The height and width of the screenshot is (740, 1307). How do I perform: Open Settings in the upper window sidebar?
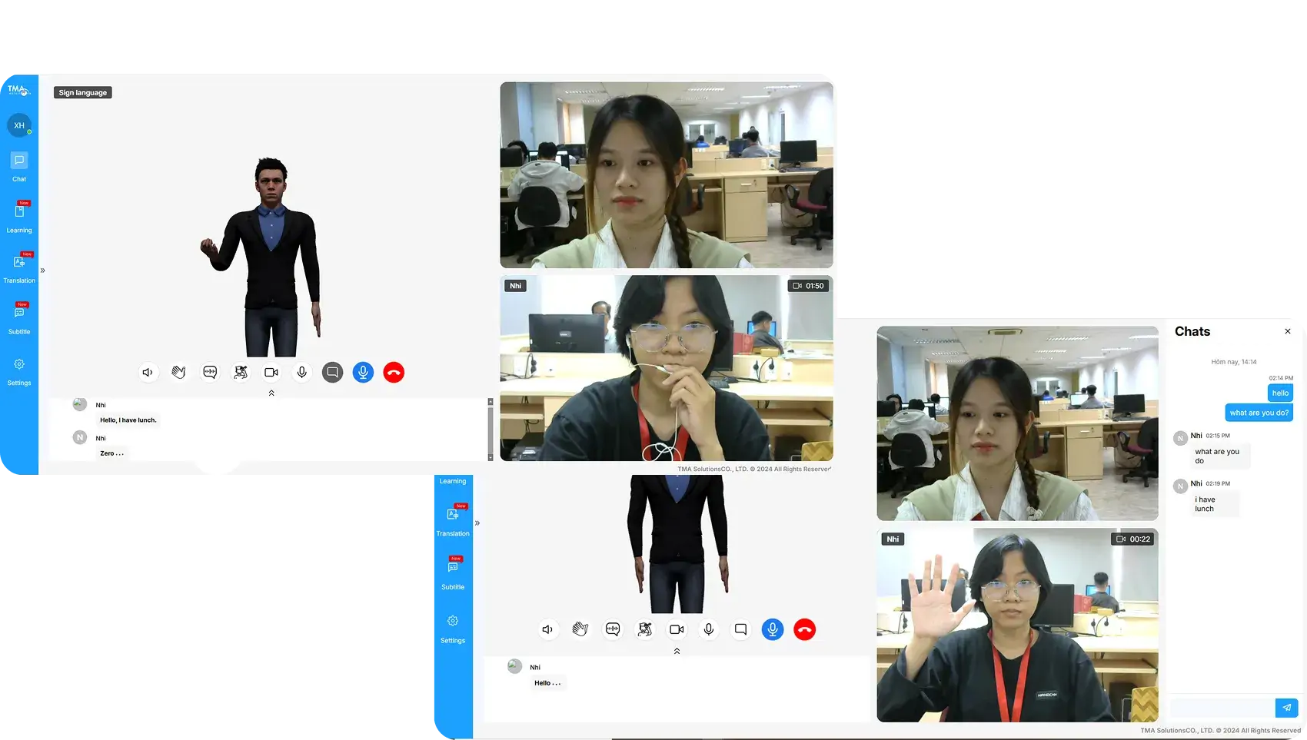tap(19, 370)
